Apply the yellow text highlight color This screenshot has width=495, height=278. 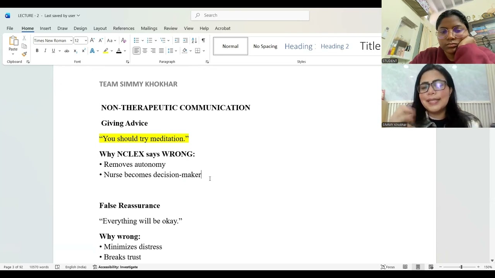click(x=105, y=51)
